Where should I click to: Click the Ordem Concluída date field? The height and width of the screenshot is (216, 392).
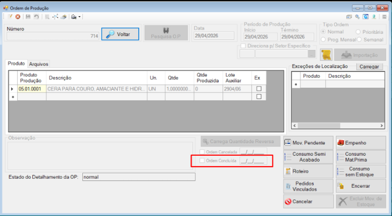click(253, 161)
